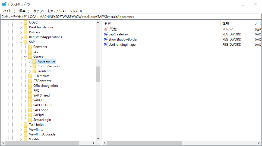262x146 pixels.
Task: Expand the Appearance key
Action: [x=30, y=62]
